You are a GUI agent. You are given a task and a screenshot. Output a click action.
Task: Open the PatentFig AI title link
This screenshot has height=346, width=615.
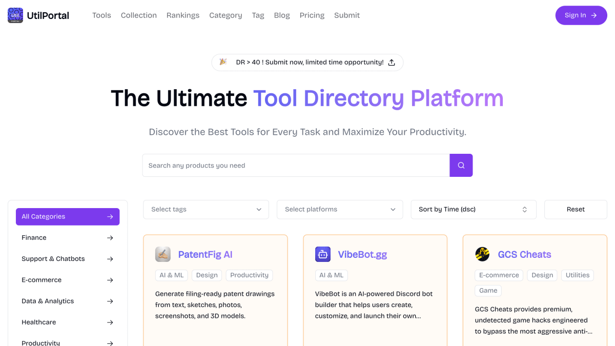coord(206,254)
